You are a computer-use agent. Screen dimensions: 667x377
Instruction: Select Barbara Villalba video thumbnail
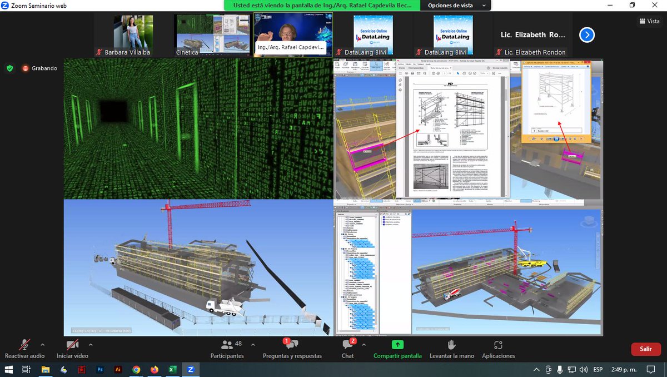[133, 35]
